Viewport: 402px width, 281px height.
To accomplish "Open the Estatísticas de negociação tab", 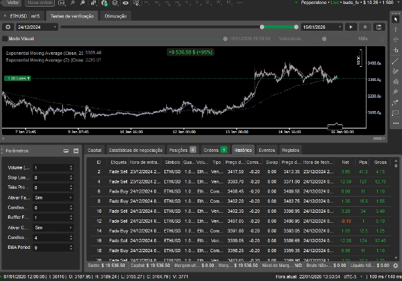I will [x=136, y=151].
